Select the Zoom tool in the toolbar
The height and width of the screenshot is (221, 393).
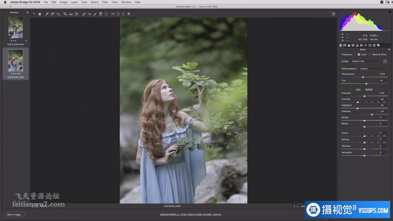[x=34, y=14]
